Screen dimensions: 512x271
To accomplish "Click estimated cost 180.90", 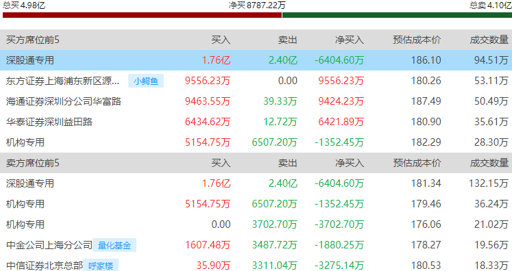I will click(x=426, y=122).
